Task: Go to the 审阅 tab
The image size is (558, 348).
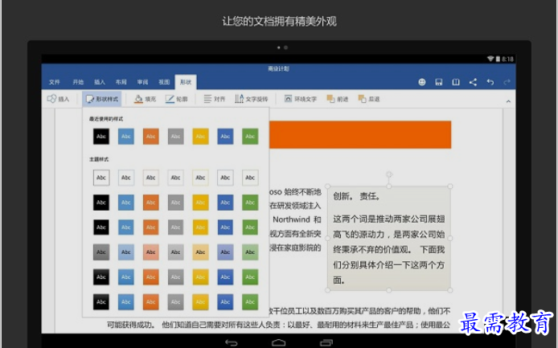Action: [142, 82]
